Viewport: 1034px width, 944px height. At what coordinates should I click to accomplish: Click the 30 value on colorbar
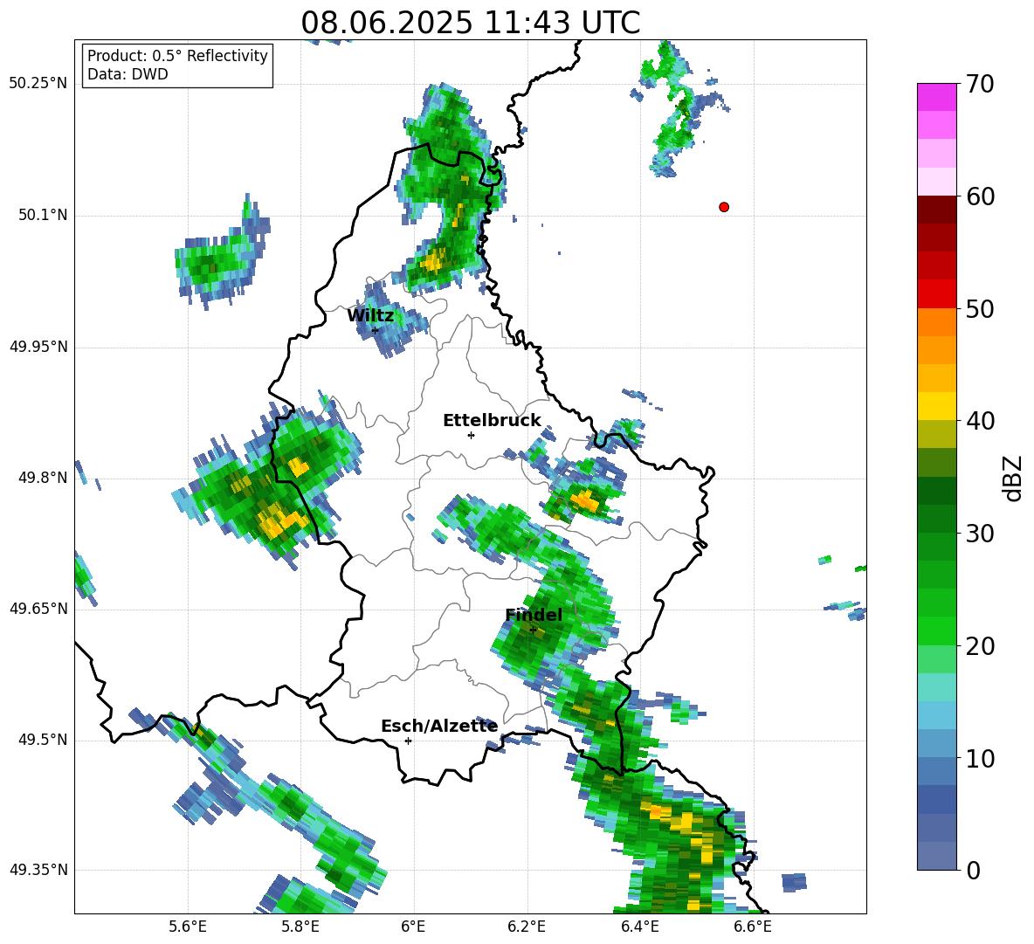click(x=980, y=534)
